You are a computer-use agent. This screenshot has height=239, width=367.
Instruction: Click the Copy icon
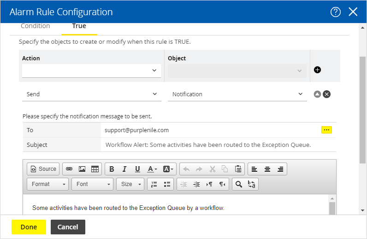(225, 169)
